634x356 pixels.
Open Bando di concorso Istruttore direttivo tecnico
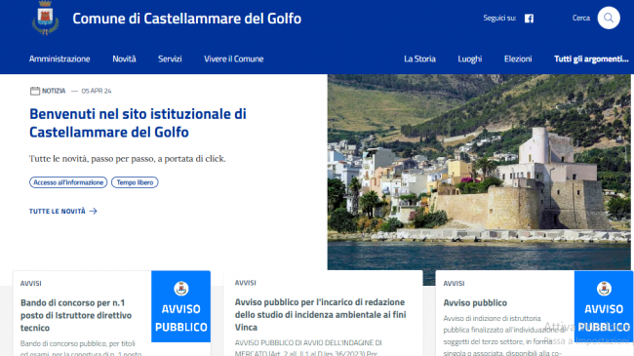[x=76, y=315]
